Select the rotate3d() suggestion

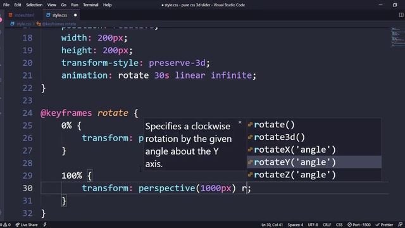click(314, 137)
